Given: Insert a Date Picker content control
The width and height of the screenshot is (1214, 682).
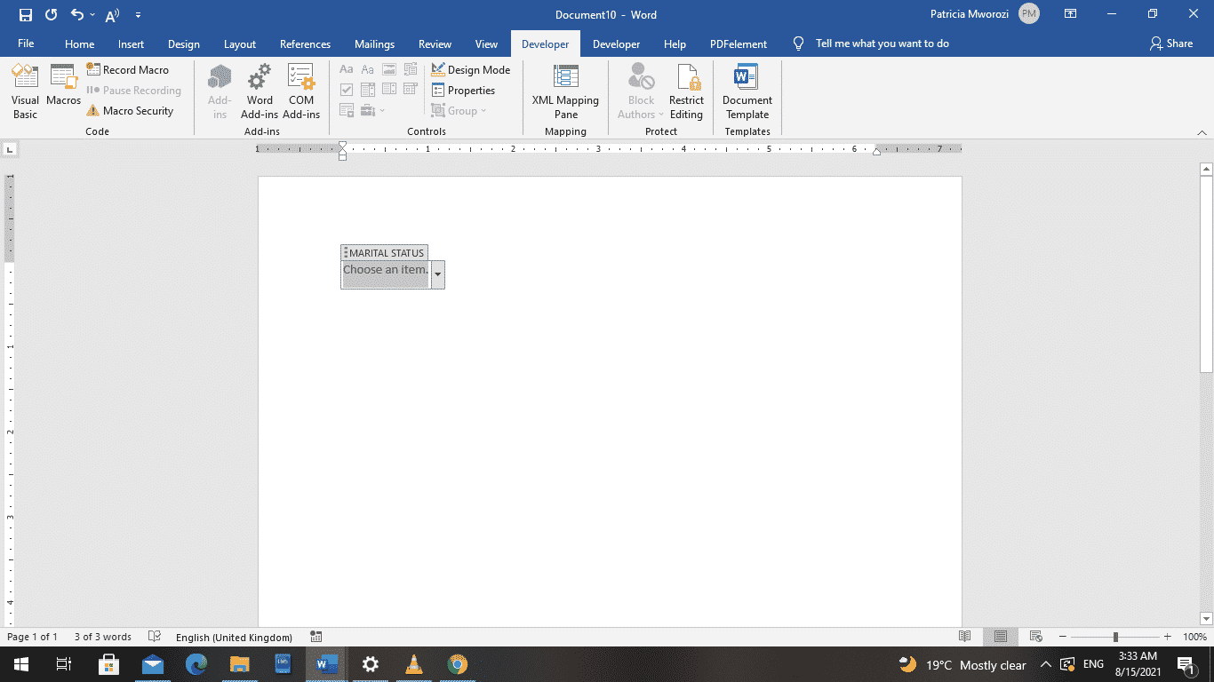Looking at the screenshot, I should point(410,89).
